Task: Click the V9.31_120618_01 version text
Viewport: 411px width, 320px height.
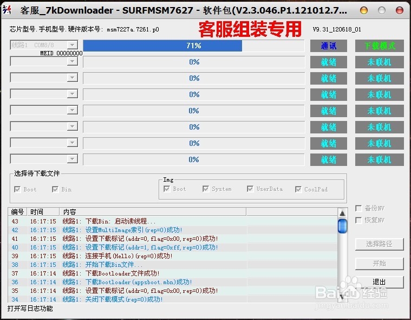Action: pyautogui.click(x=337, y=29)
